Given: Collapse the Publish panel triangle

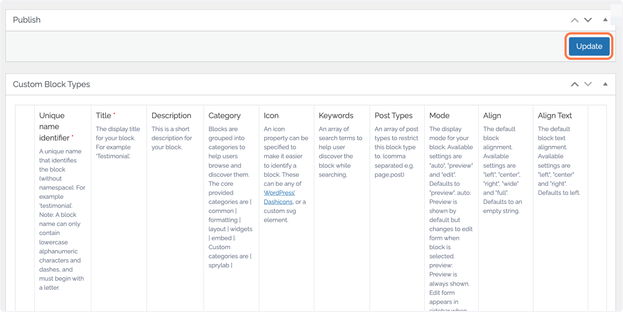Looking at the screenshot, I should 605,20.
